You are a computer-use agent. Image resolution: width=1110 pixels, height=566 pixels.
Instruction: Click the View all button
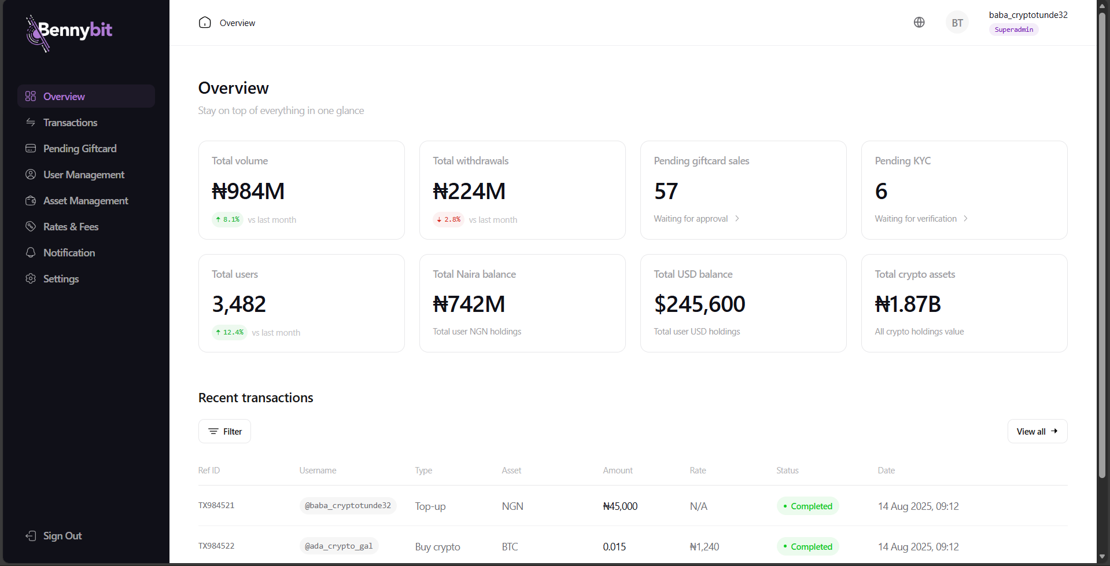point(1037,431)
